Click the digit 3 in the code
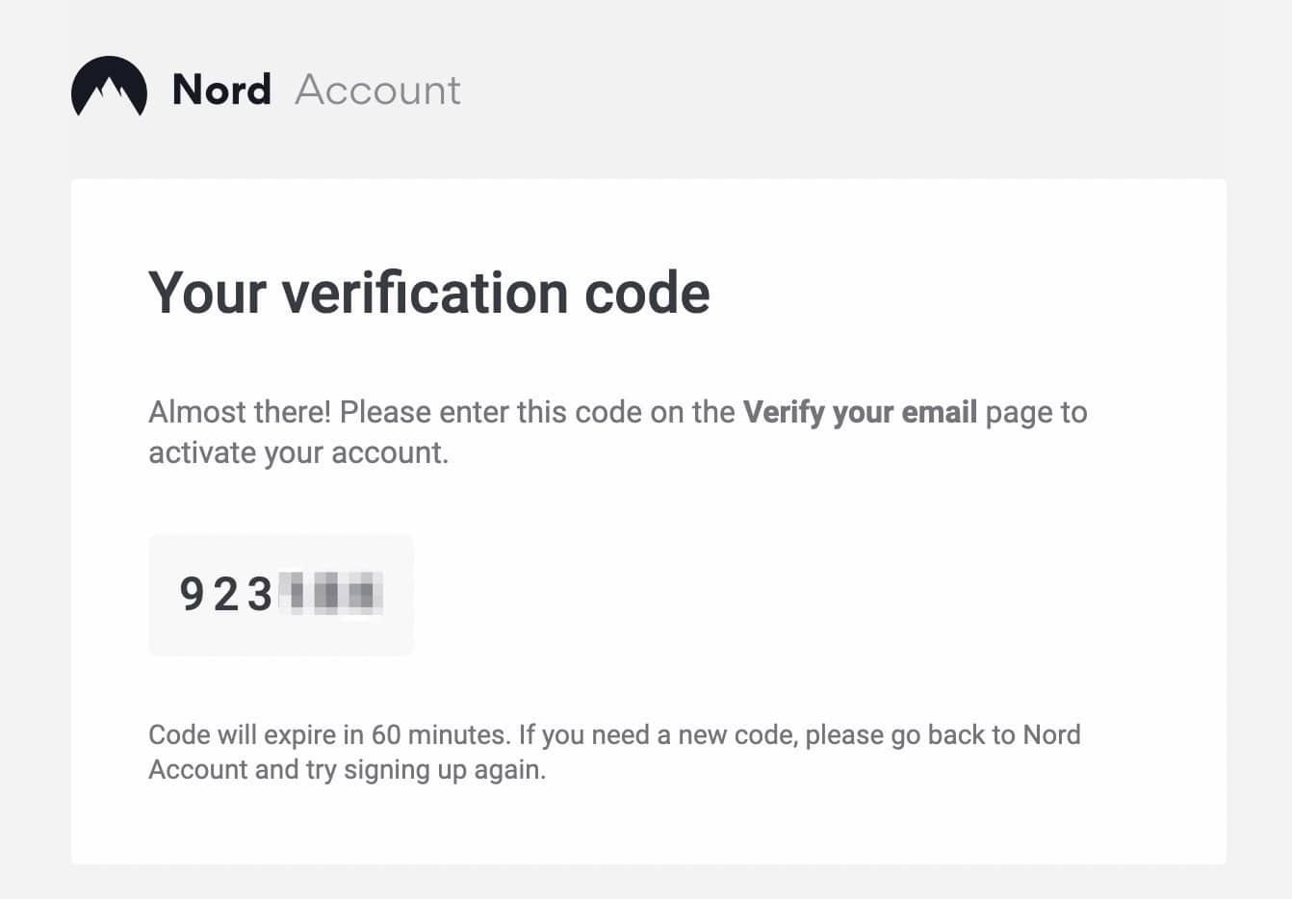The width and height of the screenshot is (1292, 899). click(x=259, y=594)
